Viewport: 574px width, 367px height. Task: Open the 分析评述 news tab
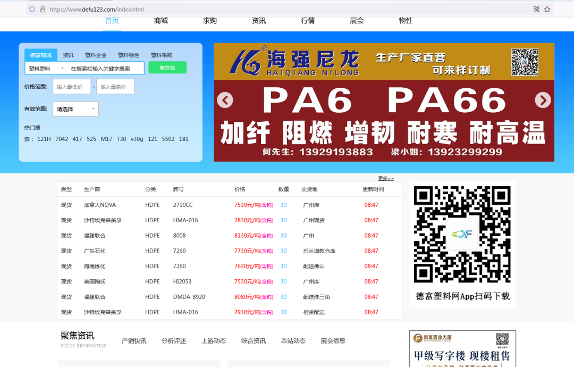(174, 341)
